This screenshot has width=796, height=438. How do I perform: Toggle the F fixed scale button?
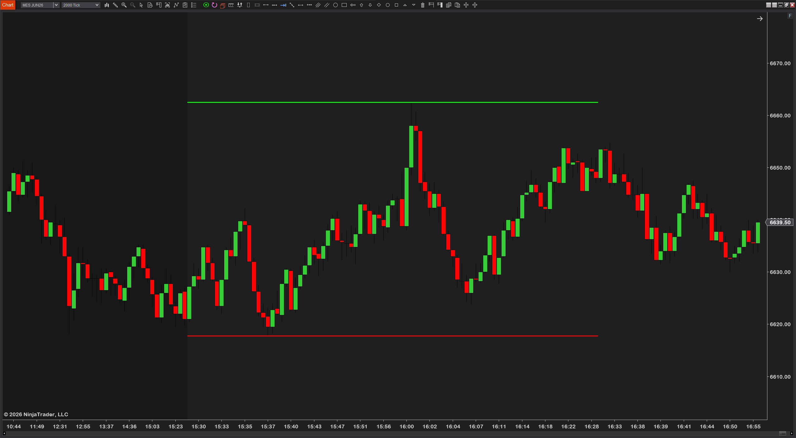(790, 16)
